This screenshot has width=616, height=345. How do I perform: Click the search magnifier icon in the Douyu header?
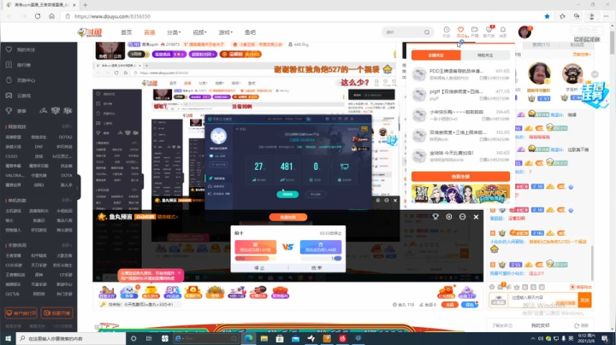(x=427, y=32)
